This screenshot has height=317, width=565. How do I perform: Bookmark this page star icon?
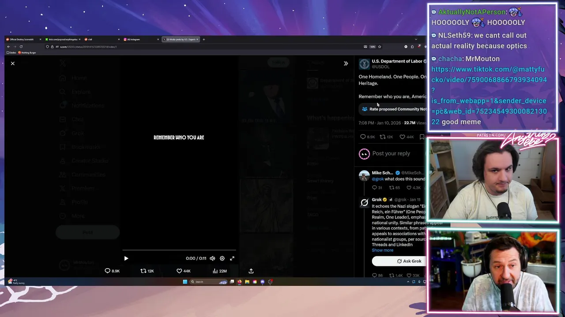pos(379,47)
